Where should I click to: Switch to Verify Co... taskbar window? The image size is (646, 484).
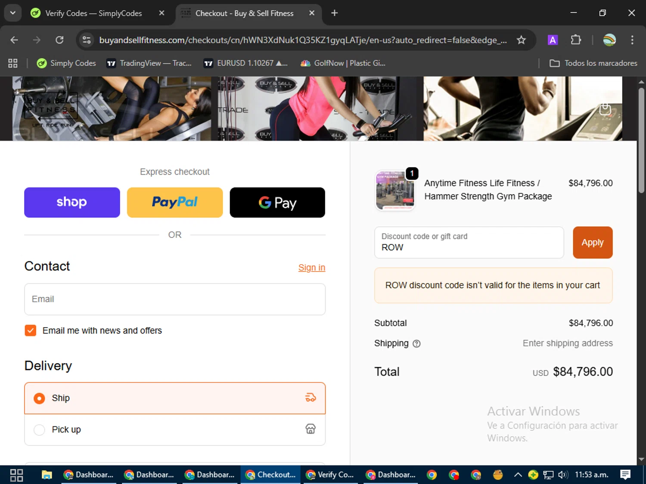coord(330,475)
